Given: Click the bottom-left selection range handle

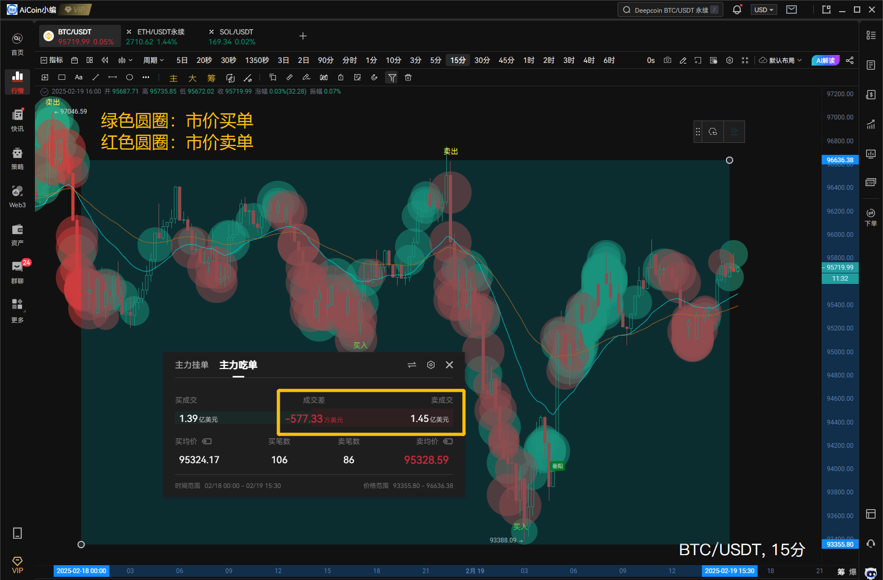Looking at the screenshot, I should [81, 545].
